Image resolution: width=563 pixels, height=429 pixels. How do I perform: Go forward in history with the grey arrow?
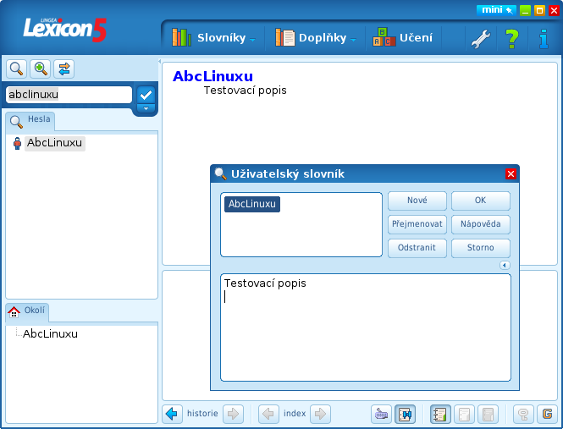[x=233, y=414]
